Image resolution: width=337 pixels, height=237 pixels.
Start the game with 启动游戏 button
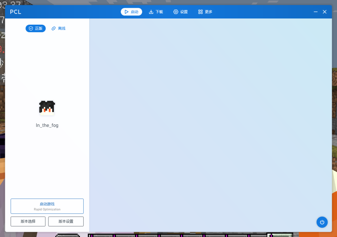(x=47, y=206)
